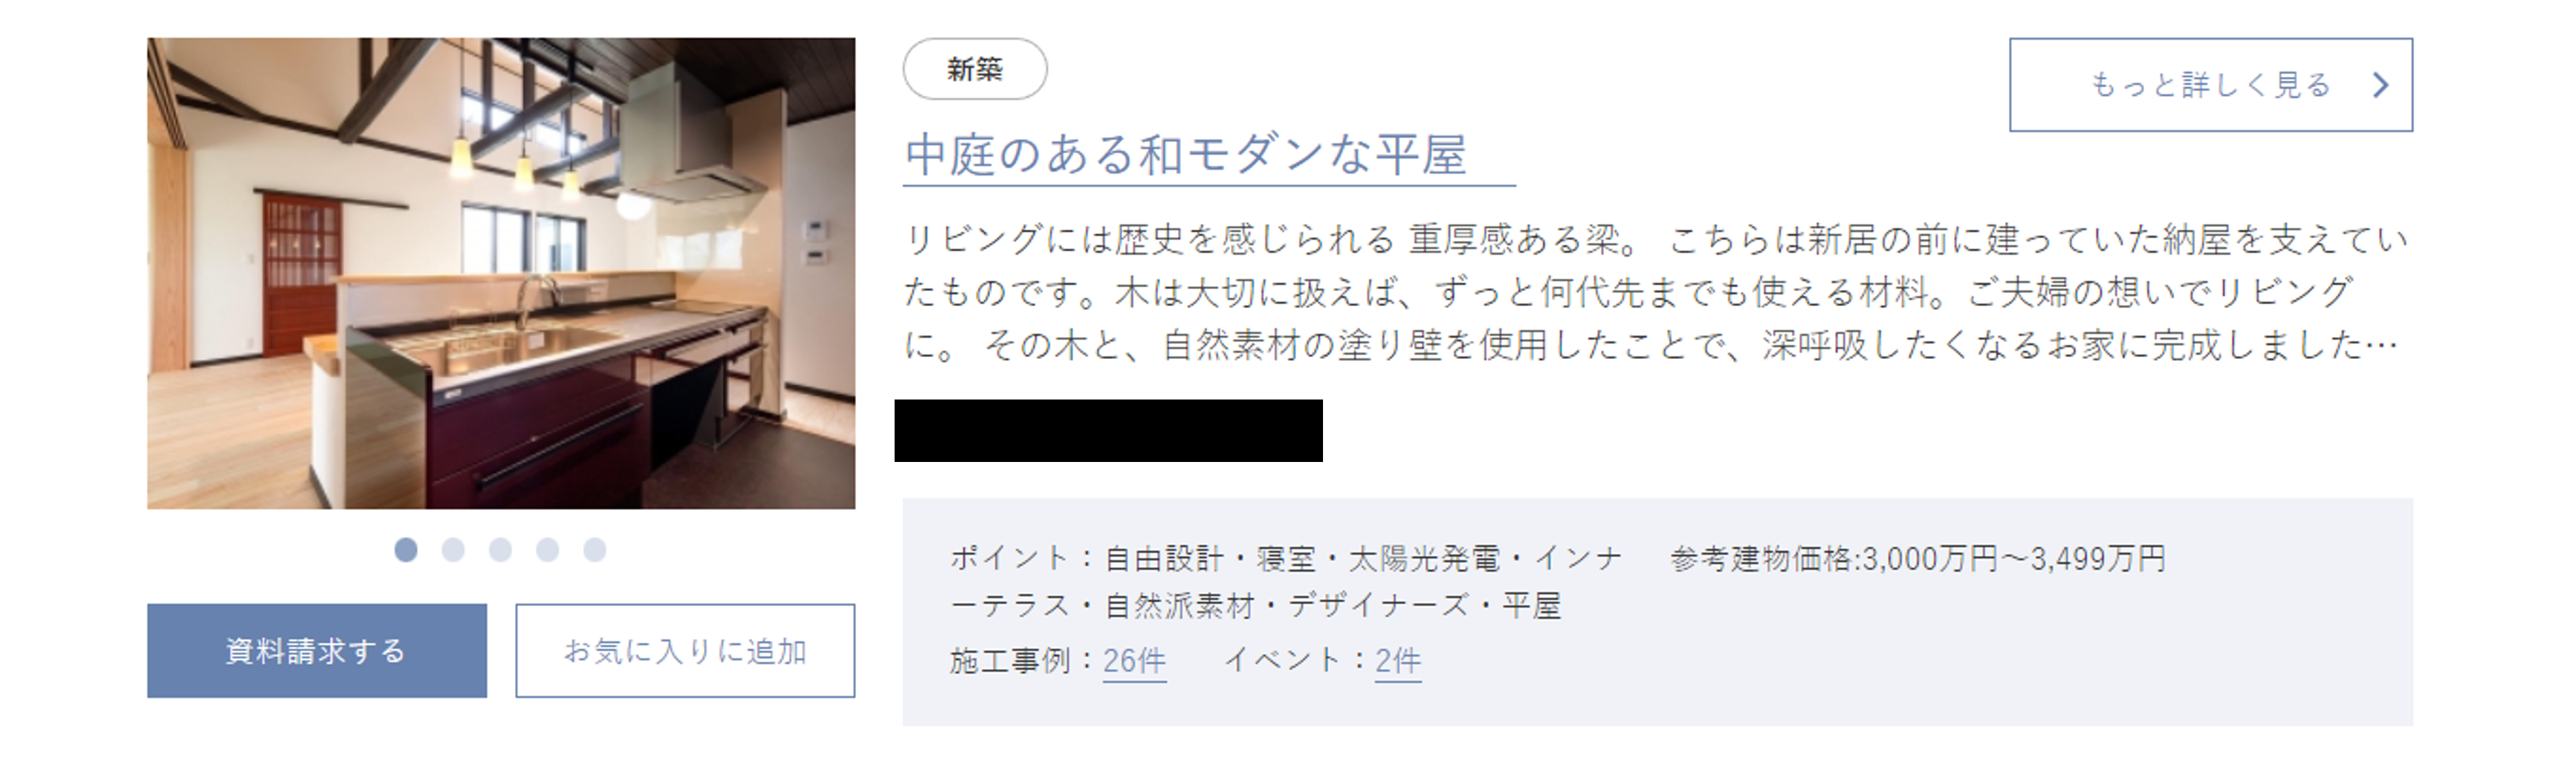This screenshot has height=764, width=2576.
Task: Open the 2件 events link
Action: pyautogui.click(x=1398, y=661)
